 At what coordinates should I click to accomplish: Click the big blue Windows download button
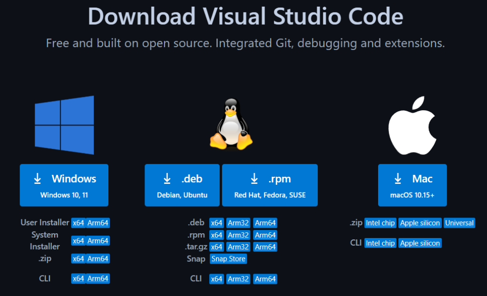64,185
